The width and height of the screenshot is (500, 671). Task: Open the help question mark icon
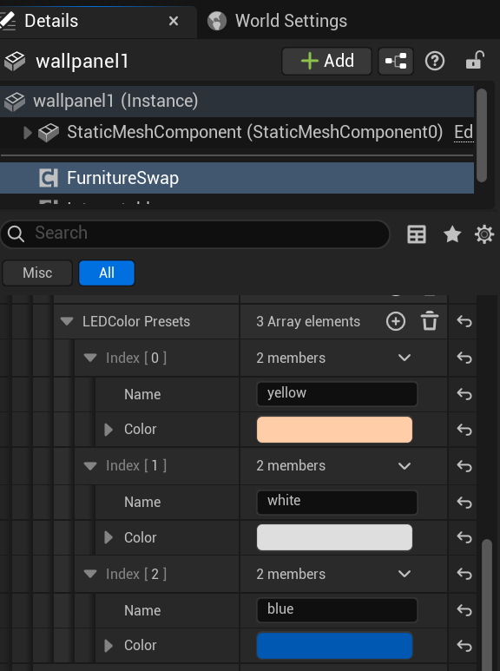[435, 61]
